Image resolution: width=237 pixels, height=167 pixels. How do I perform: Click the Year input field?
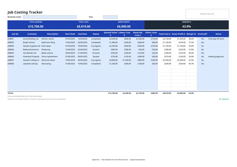coord(110,17)
